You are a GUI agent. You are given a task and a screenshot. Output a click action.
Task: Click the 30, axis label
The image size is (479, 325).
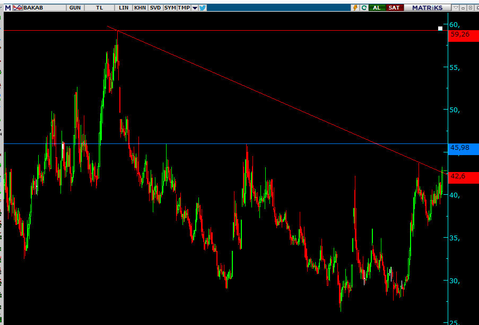[x=455, y=281]
